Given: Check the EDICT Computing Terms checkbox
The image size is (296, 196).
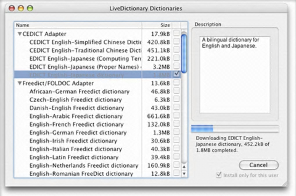Looking at the screenshot, I should coord(176,58).
